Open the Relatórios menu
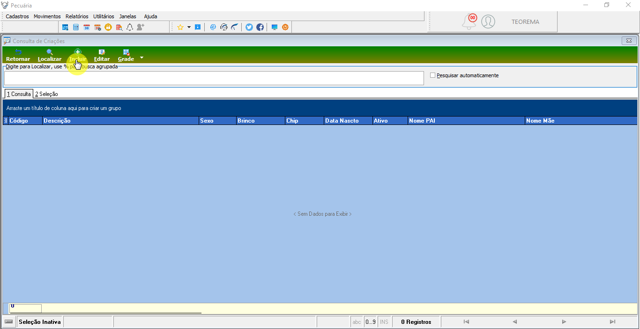 coord(77,16)
